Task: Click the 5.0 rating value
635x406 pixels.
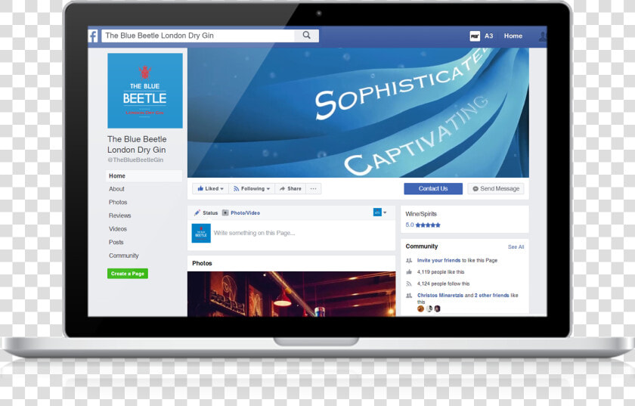Action: pyautogui.click(x=410, y=225)
